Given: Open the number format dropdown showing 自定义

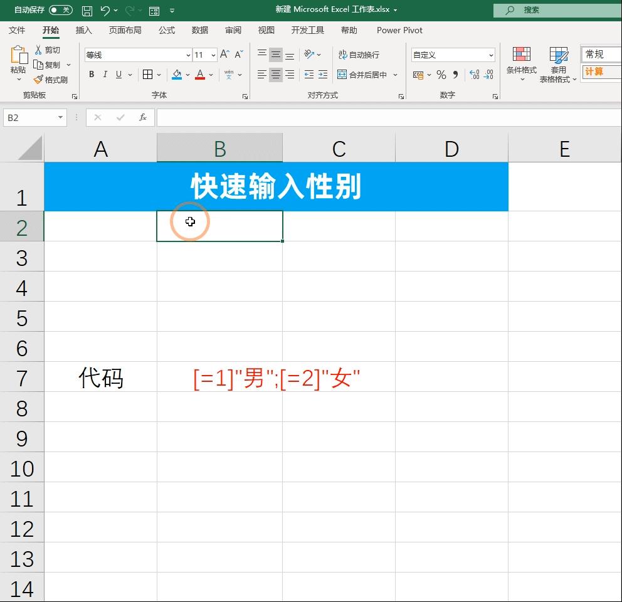Looking at the screenshot, I should (492, 55).
